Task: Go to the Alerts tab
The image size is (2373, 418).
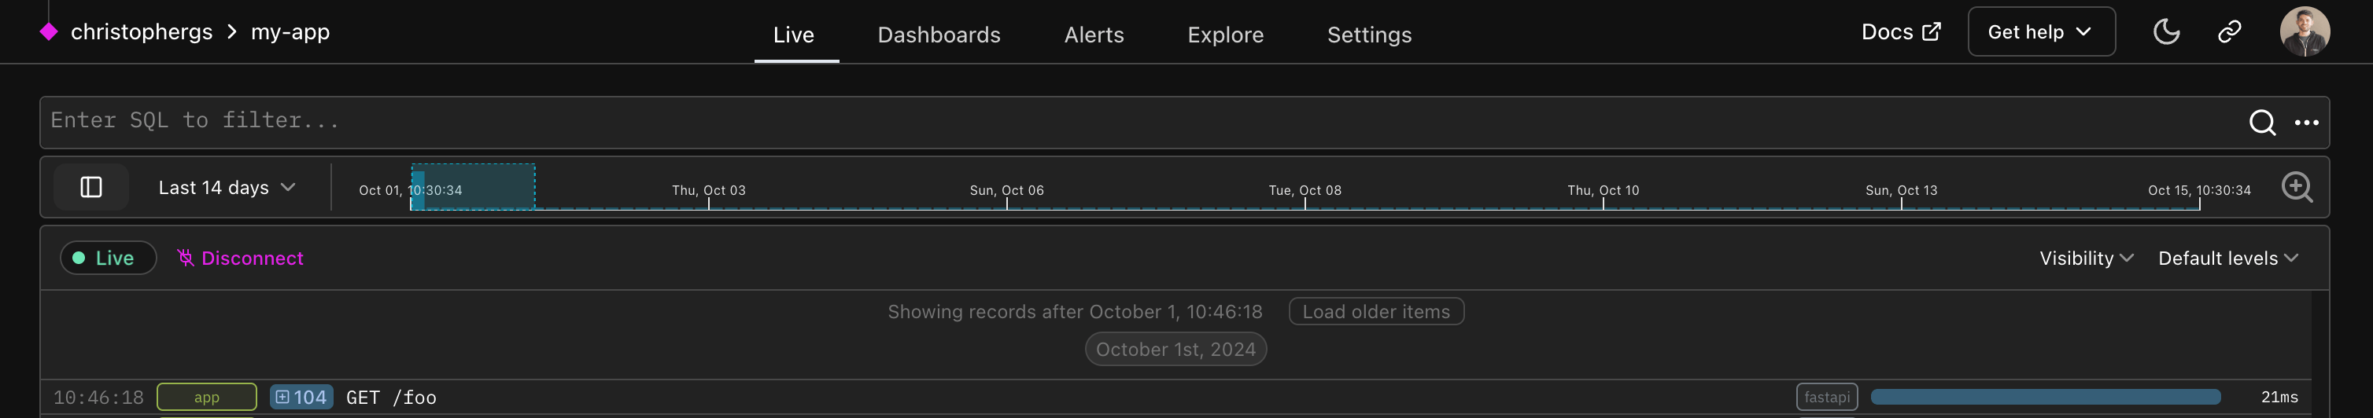Action: 1094,35
